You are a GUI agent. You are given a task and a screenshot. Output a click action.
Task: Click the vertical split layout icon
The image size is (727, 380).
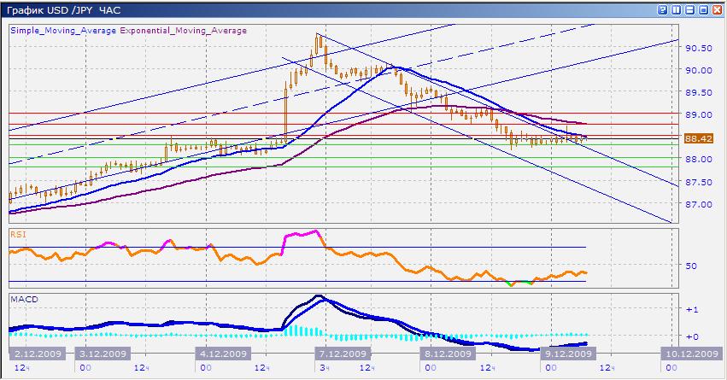pos(676,9)
